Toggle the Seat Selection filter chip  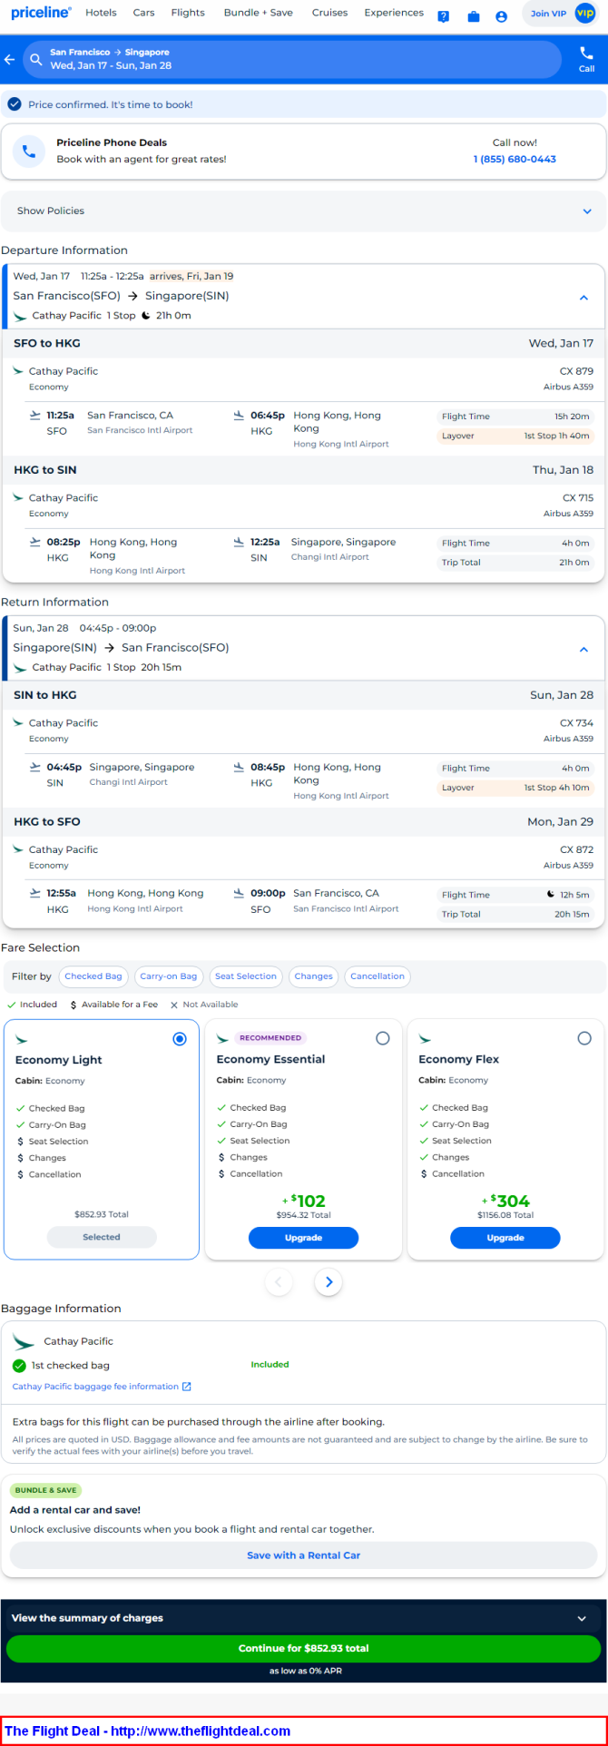tap(246, 976)
